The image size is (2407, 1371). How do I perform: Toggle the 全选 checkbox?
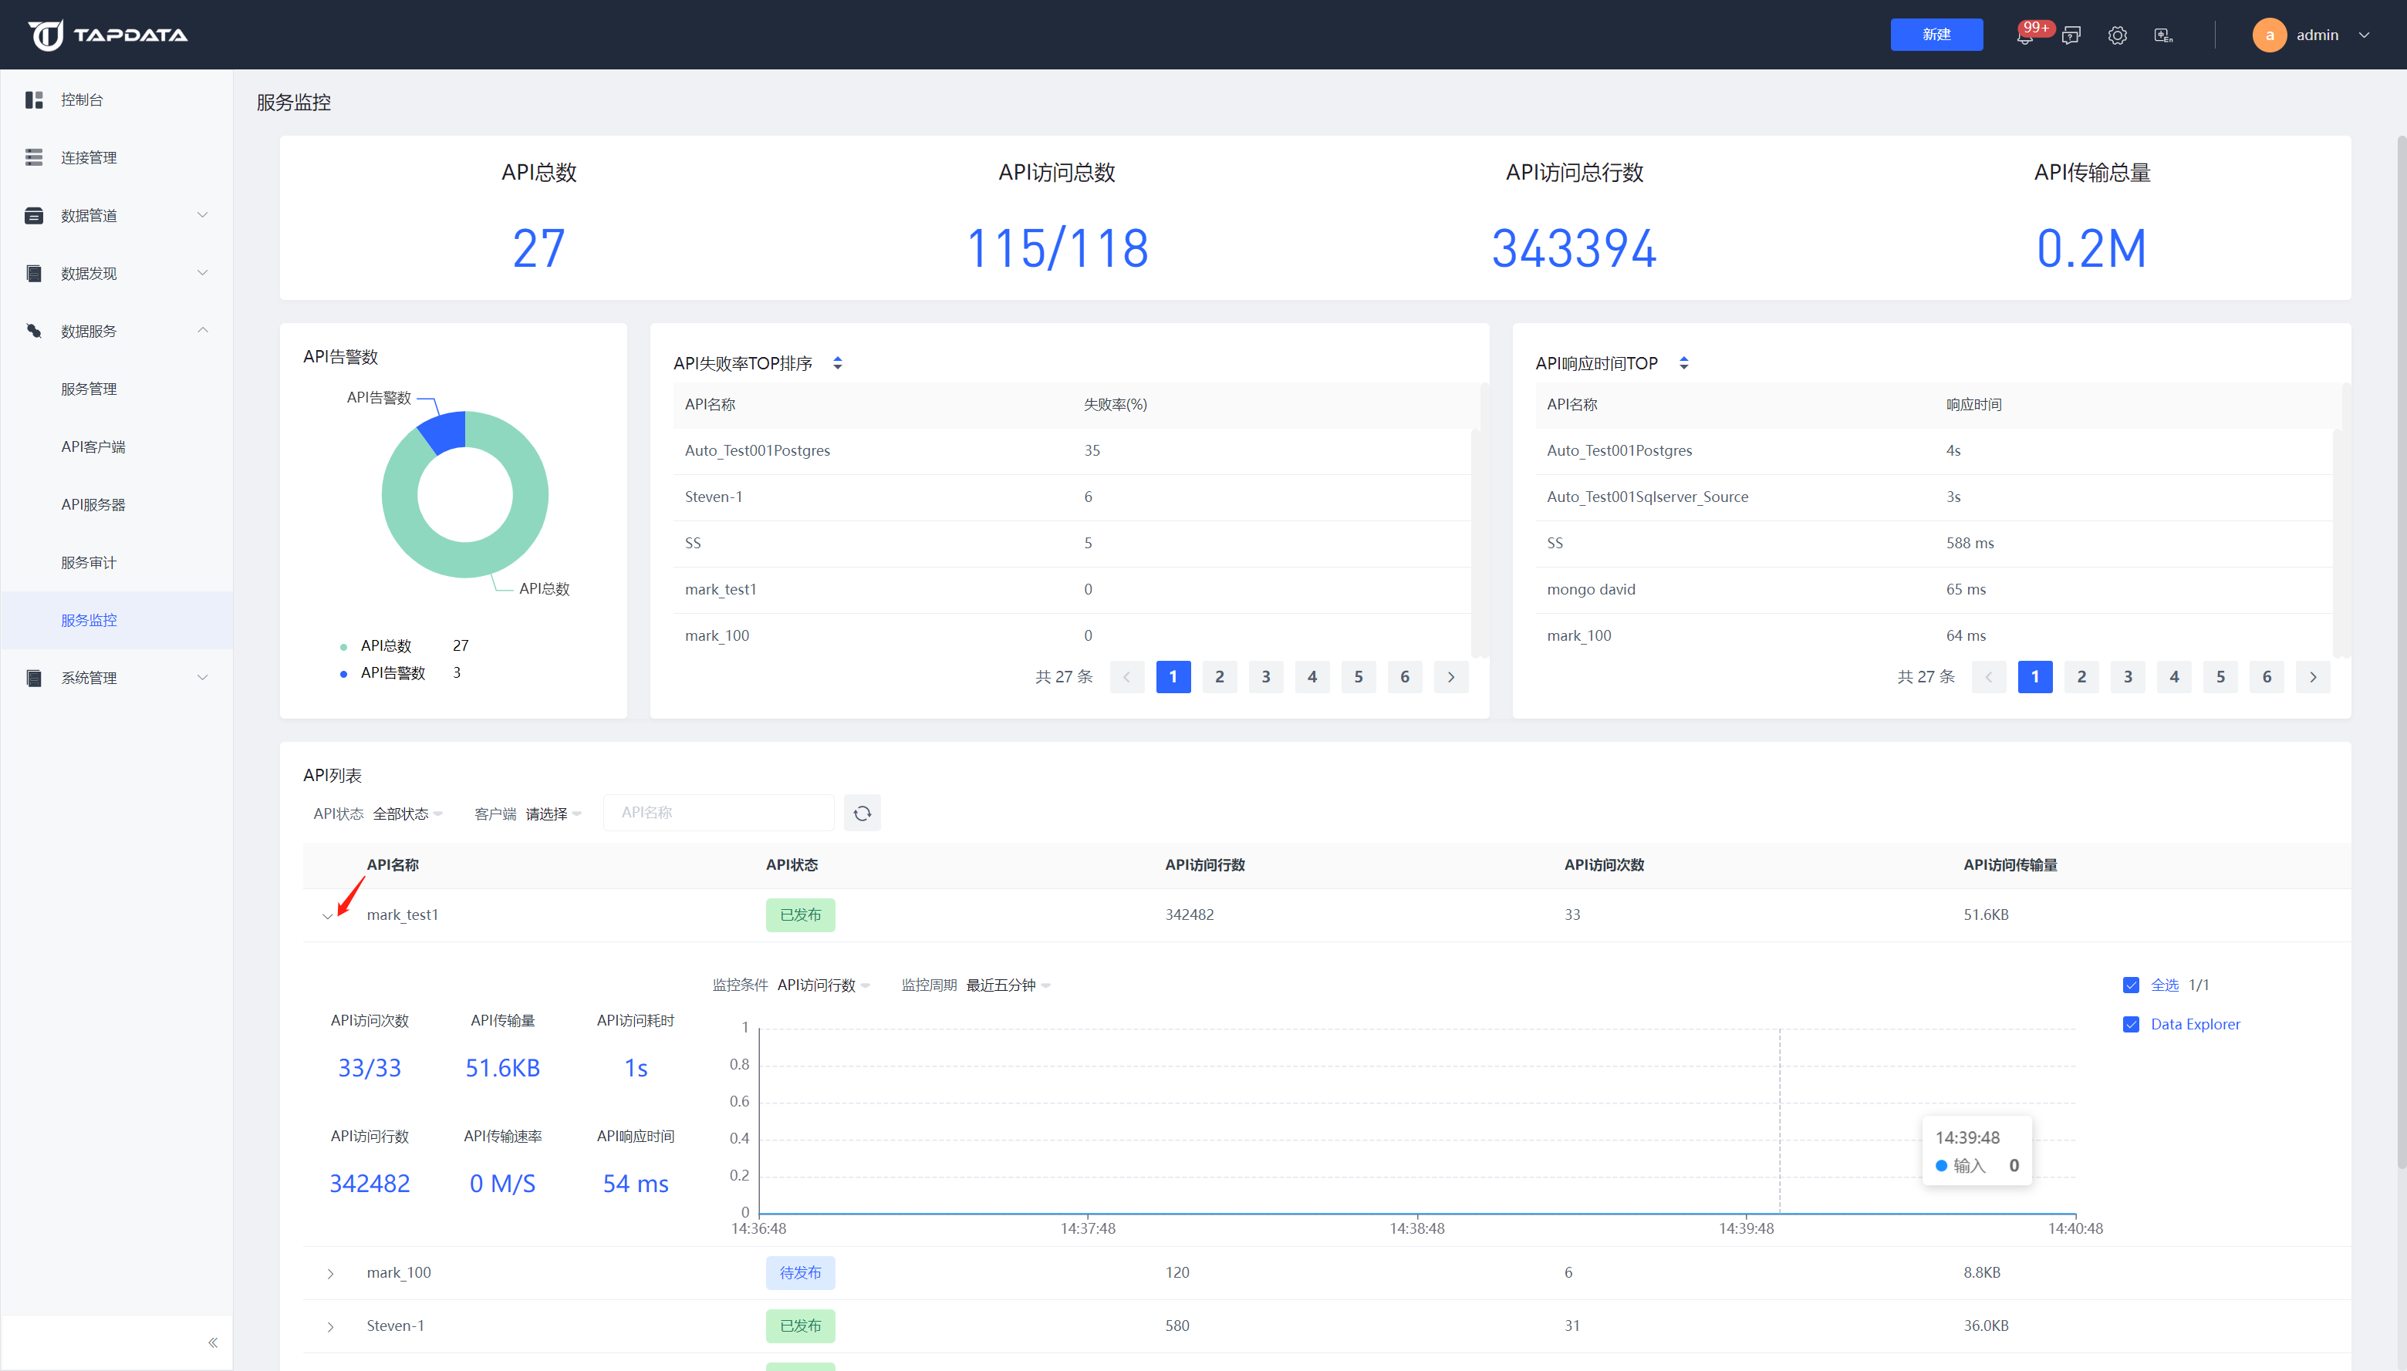point(2131,985)
